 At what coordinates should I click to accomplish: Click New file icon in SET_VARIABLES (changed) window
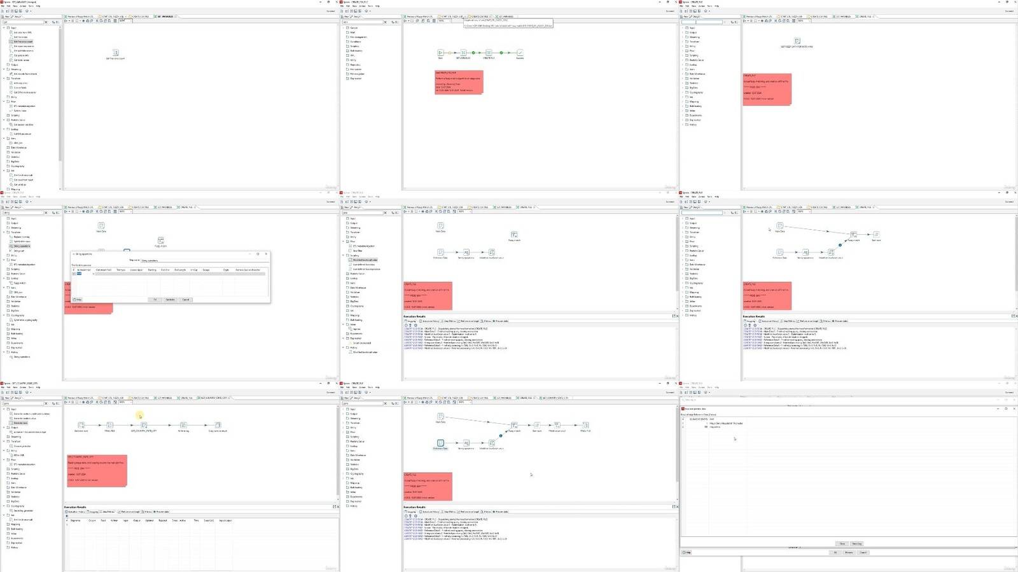click(3, 11)
